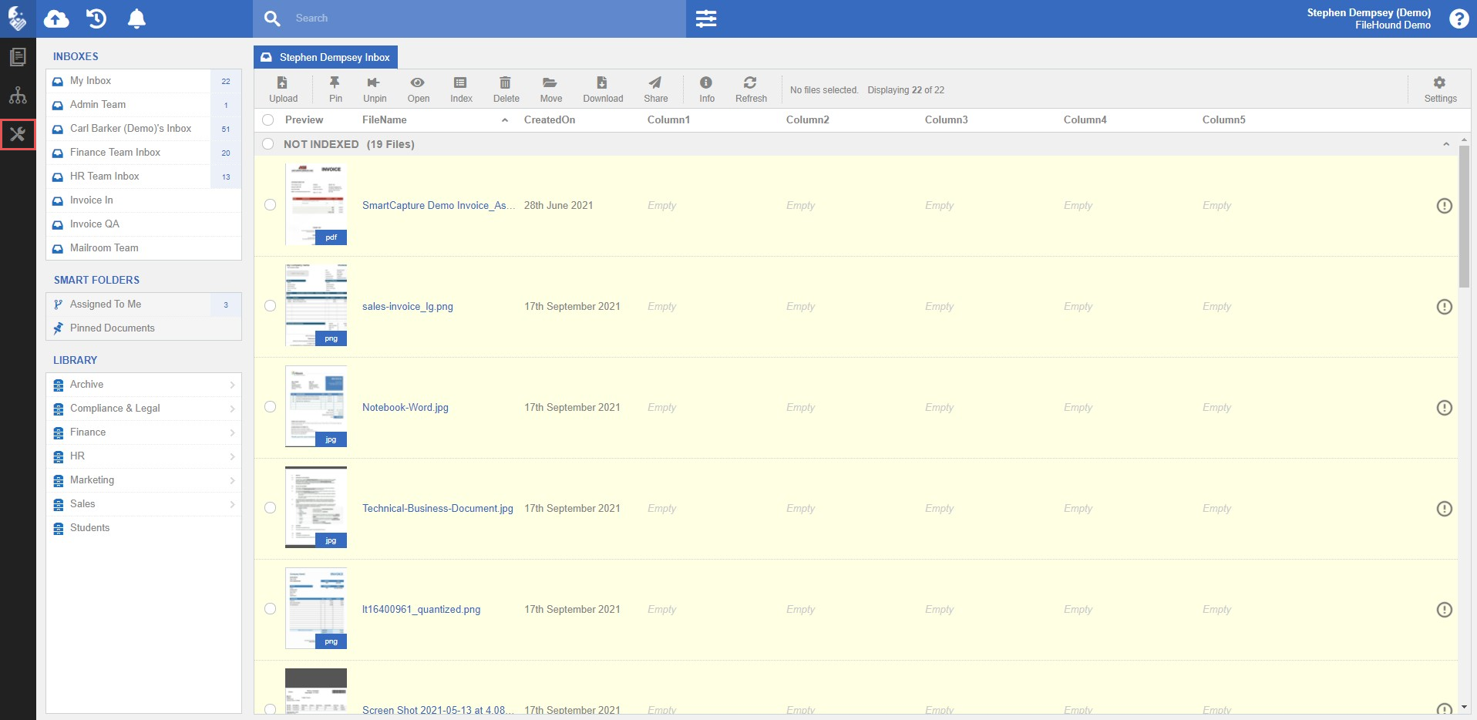Viewport: 1477px width, 720px height.
Task: Select the Technical-Business-Document.jpg checkbox
Action: coord(270,508)
